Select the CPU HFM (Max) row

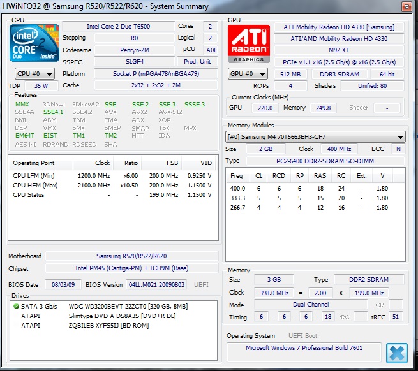point(112,185)
